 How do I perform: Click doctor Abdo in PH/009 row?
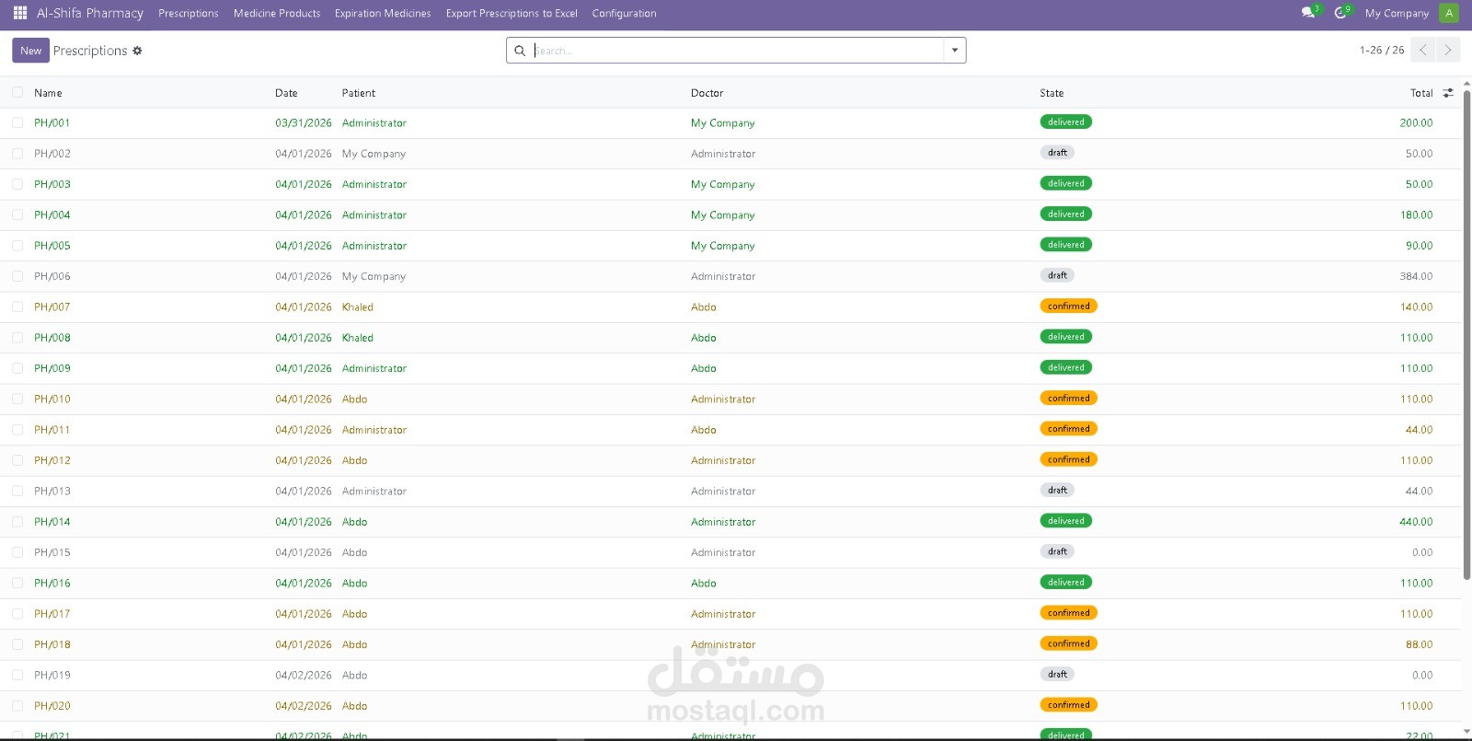[x=704, y=368]
